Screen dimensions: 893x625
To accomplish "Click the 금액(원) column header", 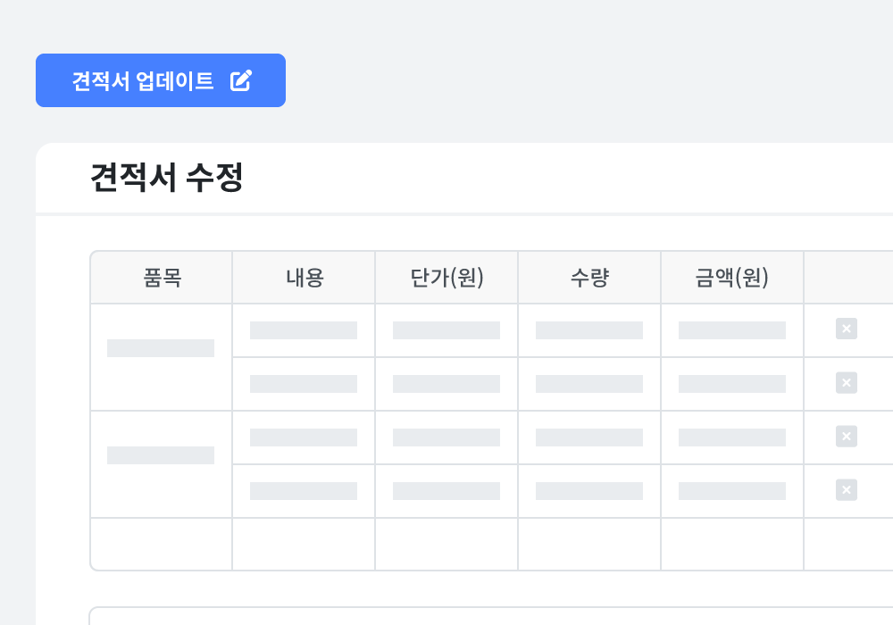I will point(732,278).
